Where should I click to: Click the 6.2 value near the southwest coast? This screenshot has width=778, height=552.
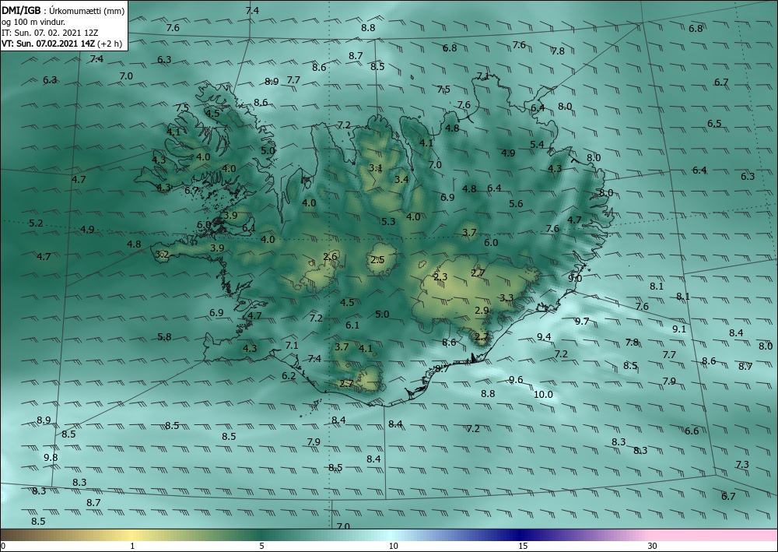[x=289, y=376]
